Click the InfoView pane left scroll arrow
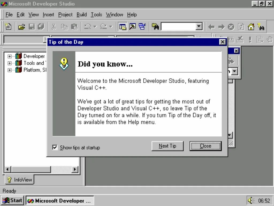The width and height of the screenshot is (274, 206). (7, 169)
